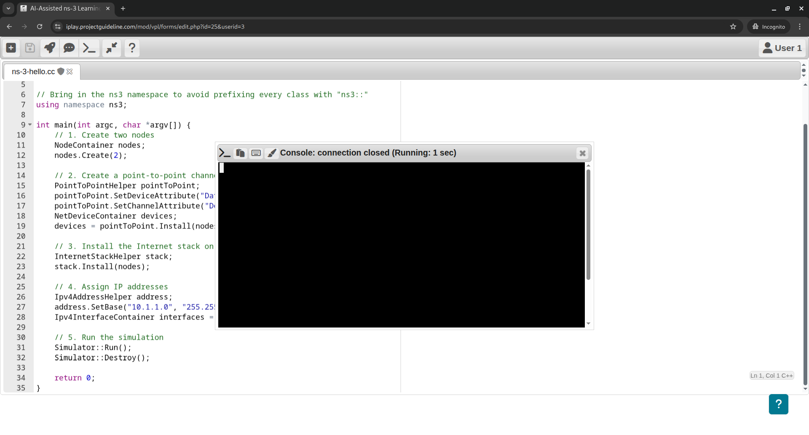This screenshot has width=809, height=435.
Task: Click the console keyboard icon
Action: point(256,153)
